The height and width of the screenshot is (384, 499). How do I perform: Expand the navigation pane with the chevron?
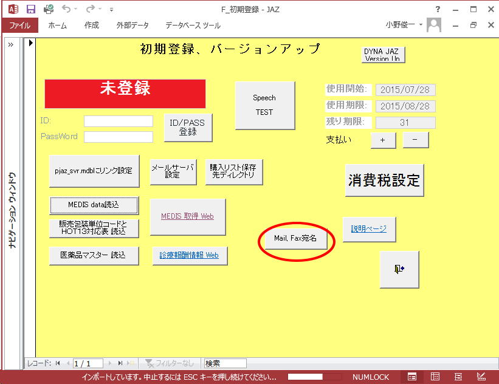(11, 44)
